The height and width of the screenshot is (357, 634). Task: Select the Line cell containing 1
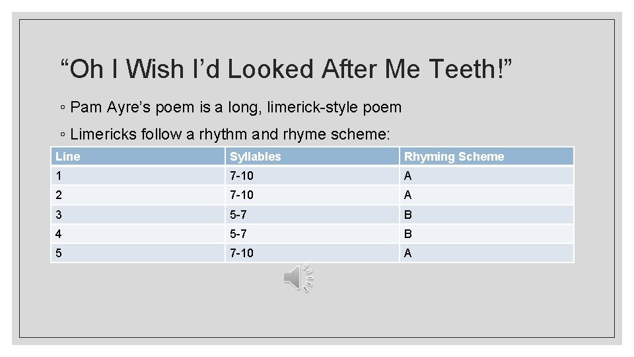coord(137,176)
